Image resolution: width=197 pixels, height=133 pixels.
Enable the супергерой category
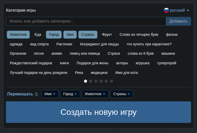click(x=167, y=63)
